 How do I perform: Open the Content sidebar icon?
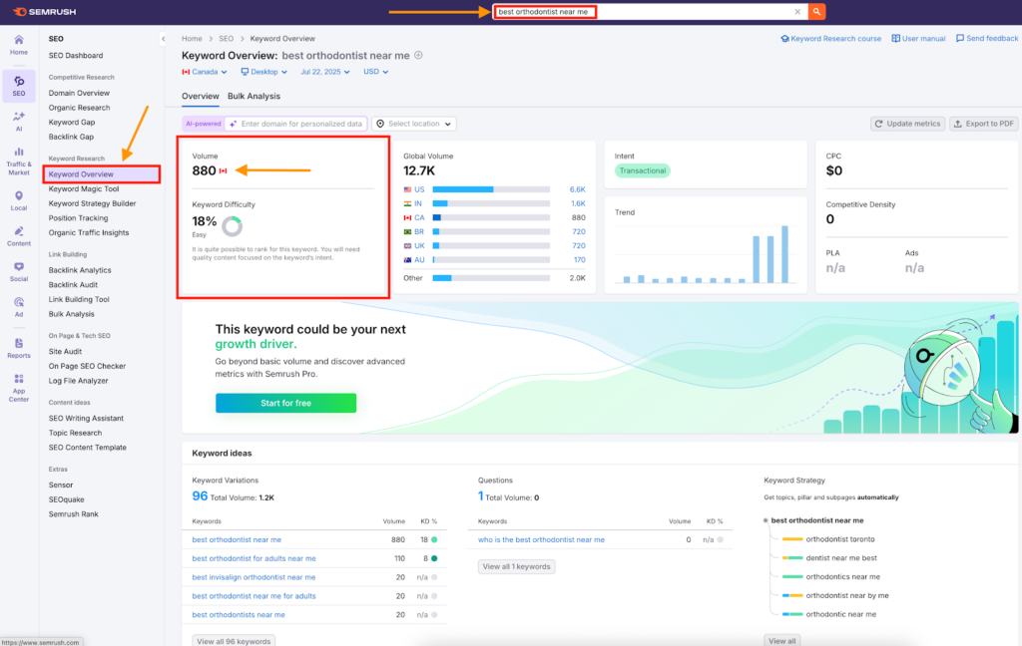pos(19,235)
